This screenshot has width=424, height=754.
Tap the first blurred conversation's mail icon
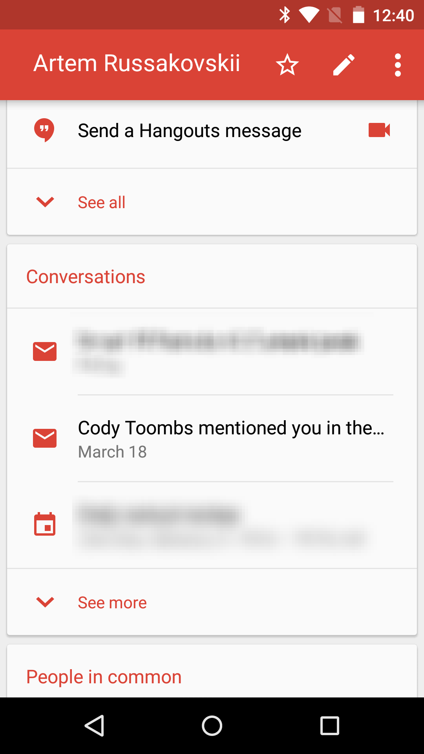point(45,351)
